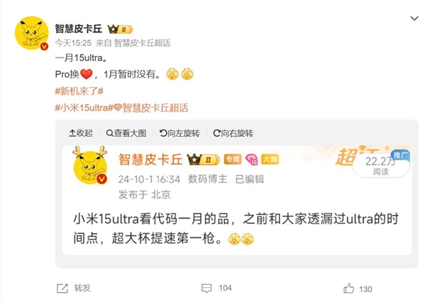Click the embedded screenshot image
432x300 pixels.
point(237,200)
